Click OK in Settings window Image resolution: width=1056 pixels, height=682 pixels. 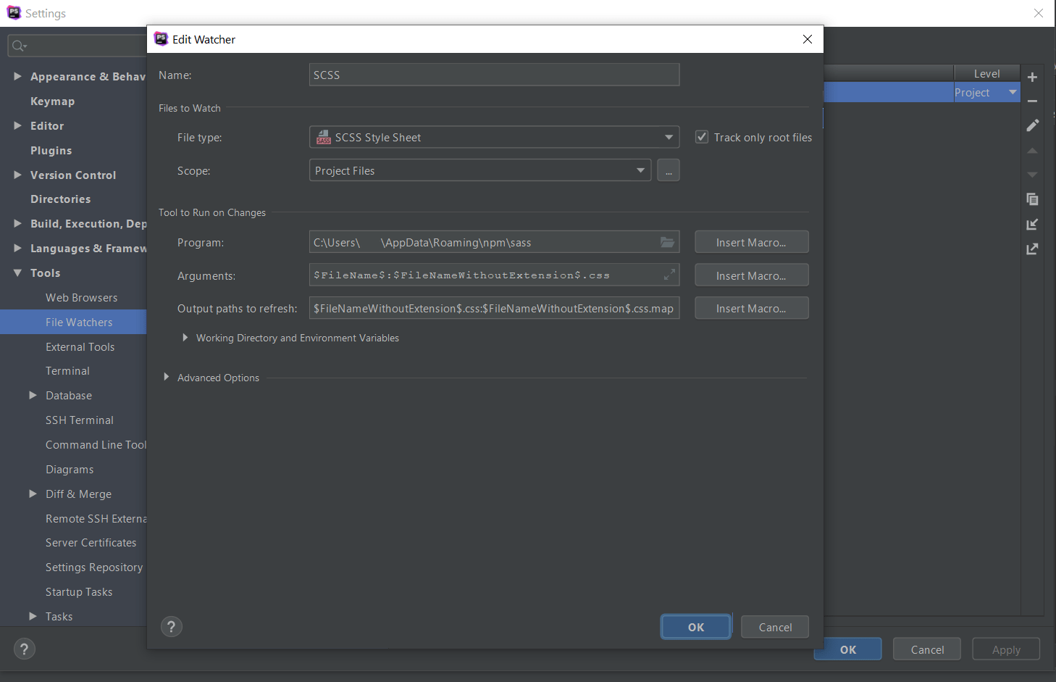[848, 649]
